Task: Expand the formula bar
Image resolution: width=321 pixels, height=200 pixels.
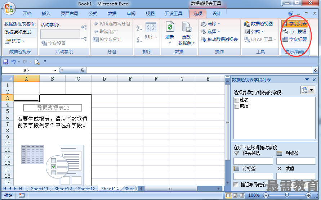Action: [316, 70]
